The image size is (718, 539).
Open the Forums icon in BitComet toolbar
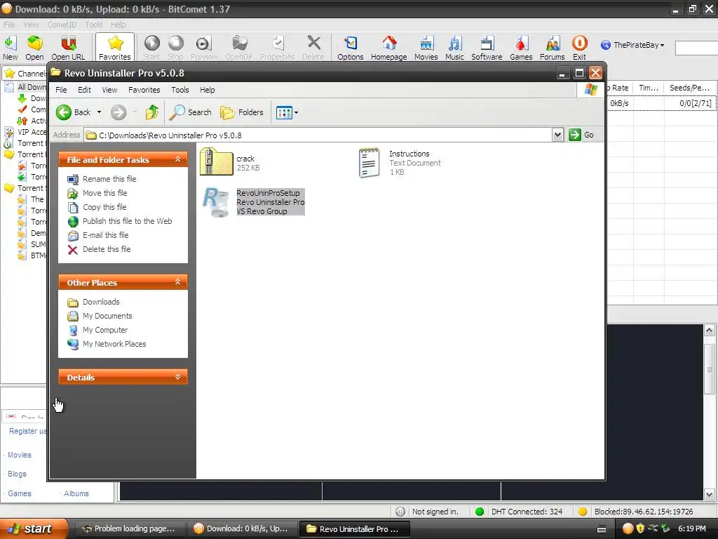553,48
